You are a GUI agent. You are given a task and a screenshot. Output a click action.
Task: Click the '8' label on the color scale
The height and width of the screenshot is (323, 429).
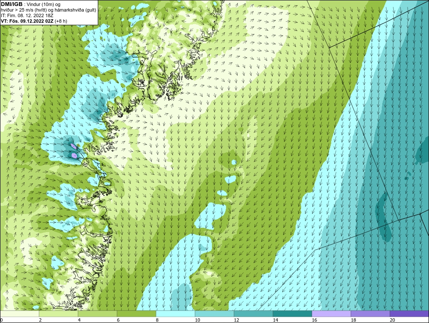click(157, 320)
